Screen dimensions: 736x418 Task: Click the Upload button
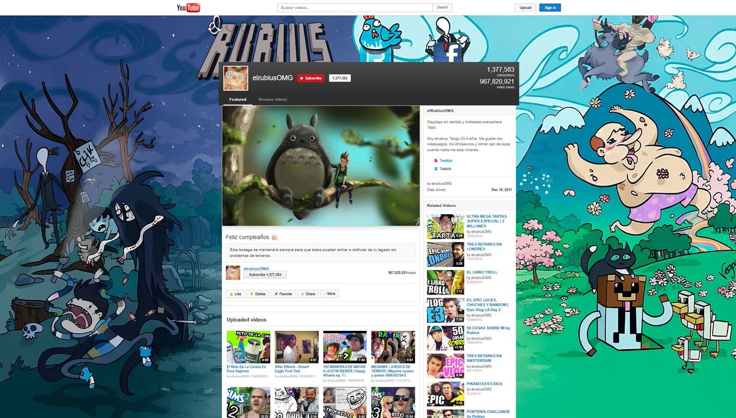[525, 7]
